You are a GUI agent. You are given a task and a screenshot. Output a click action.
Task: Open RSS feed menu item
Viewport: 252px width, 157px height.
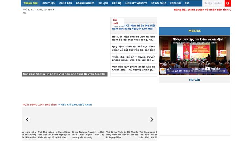[187, 3]
